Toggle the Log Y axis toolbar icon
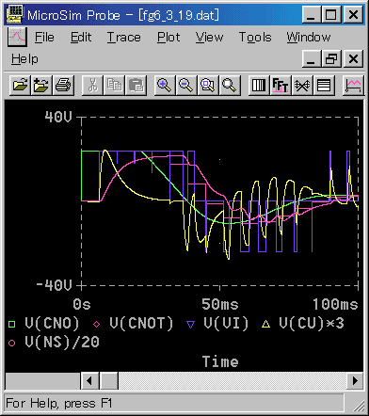Image resolution: width=369 pixels, height=416 pixels. click(324, 85)
